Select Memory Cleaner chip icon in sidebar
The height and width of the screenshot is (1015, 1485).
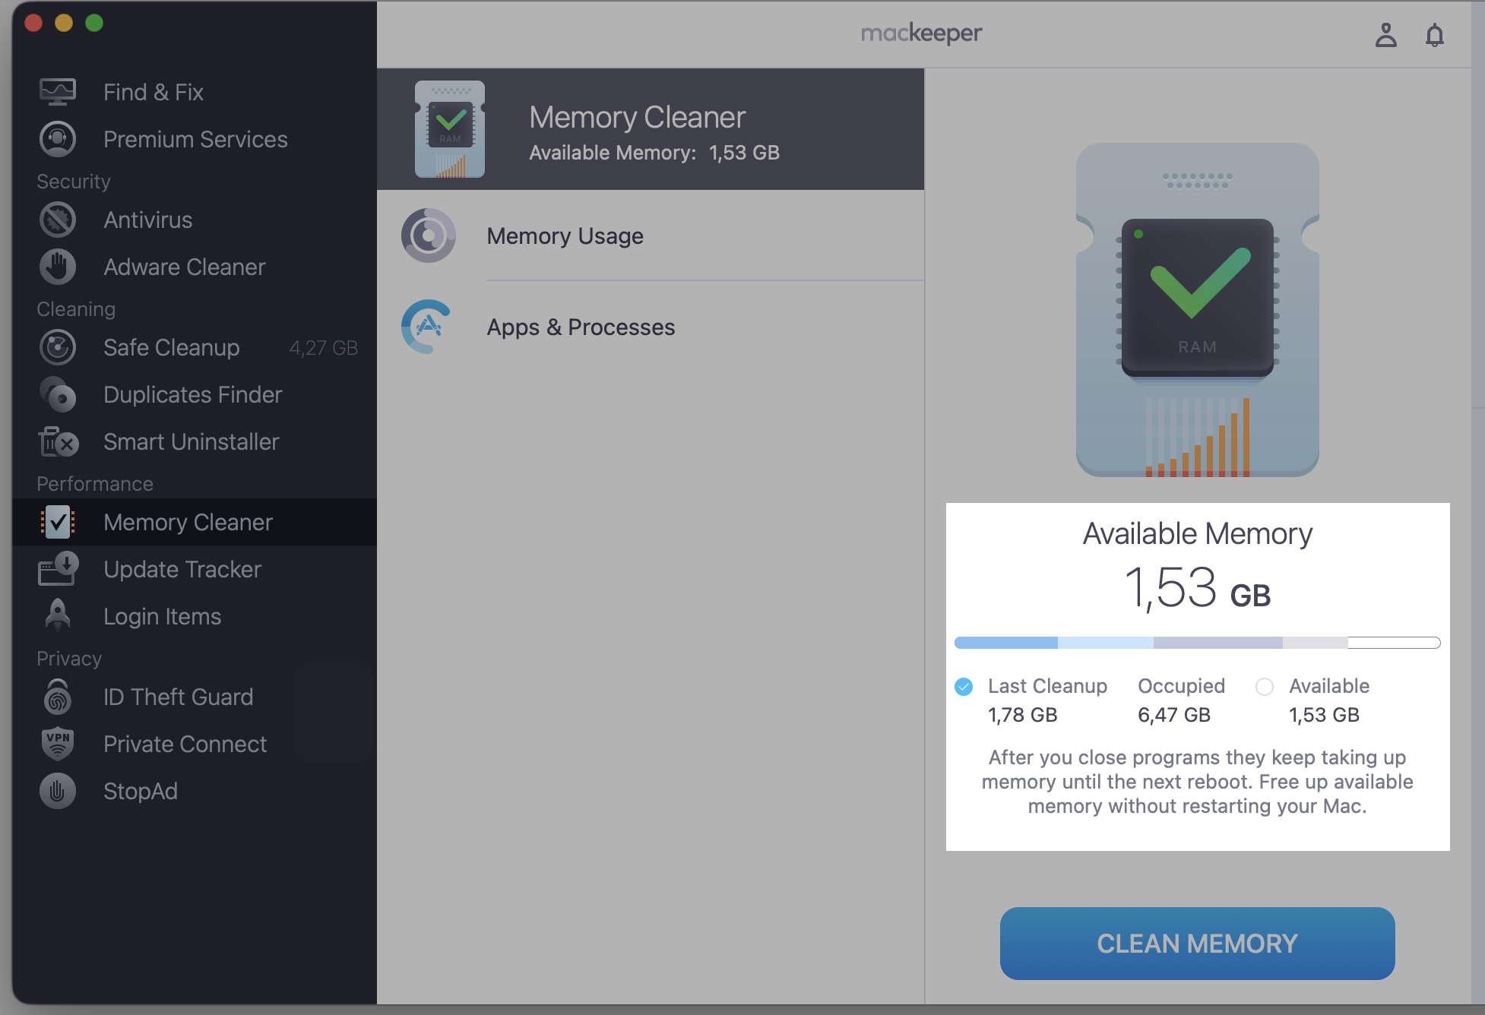pos(58,522)
